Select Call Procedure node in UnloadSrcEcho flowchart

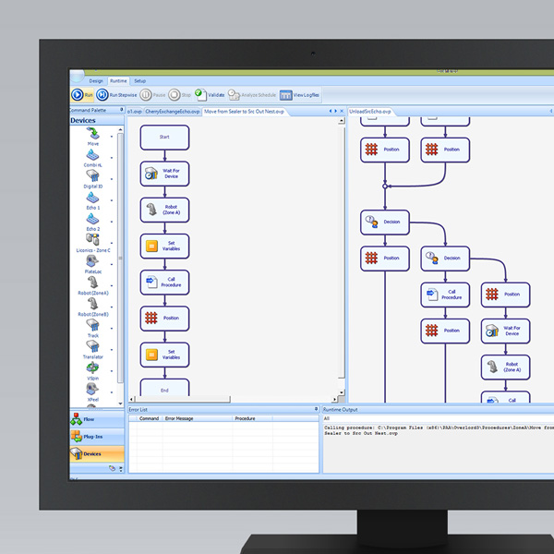pos(445,295)
